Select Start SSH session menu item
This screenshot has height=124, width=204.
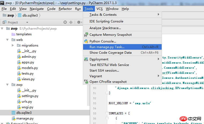point(122,71)
